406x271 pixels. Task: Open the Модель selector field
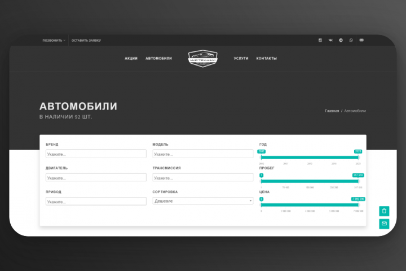tap(203, 154)
